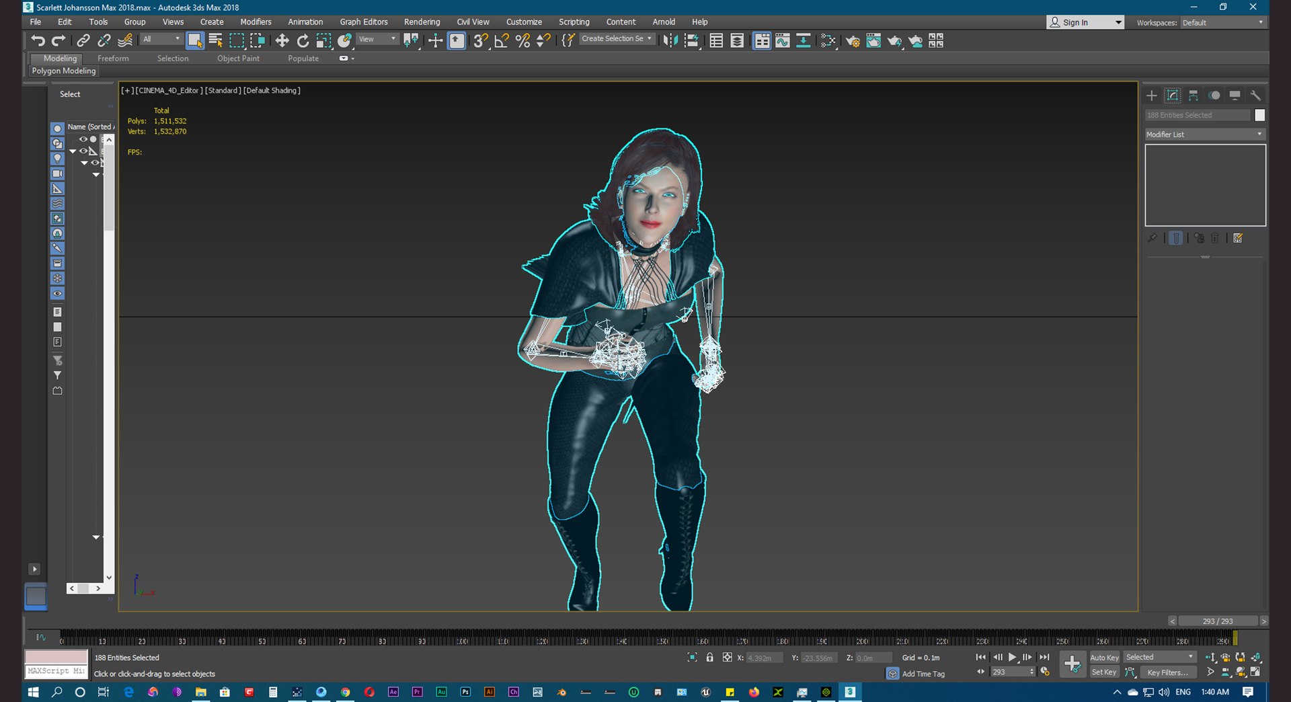
Task: Activate the Select and Rotate tool
Action: pos(303,41)
